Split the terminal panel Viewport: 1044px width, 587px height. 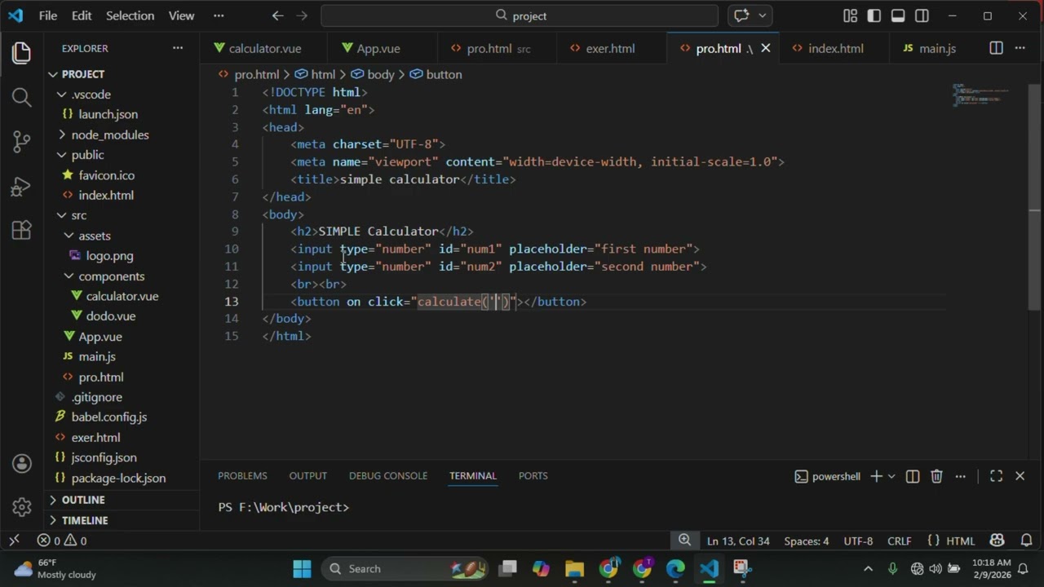point(913,476)
